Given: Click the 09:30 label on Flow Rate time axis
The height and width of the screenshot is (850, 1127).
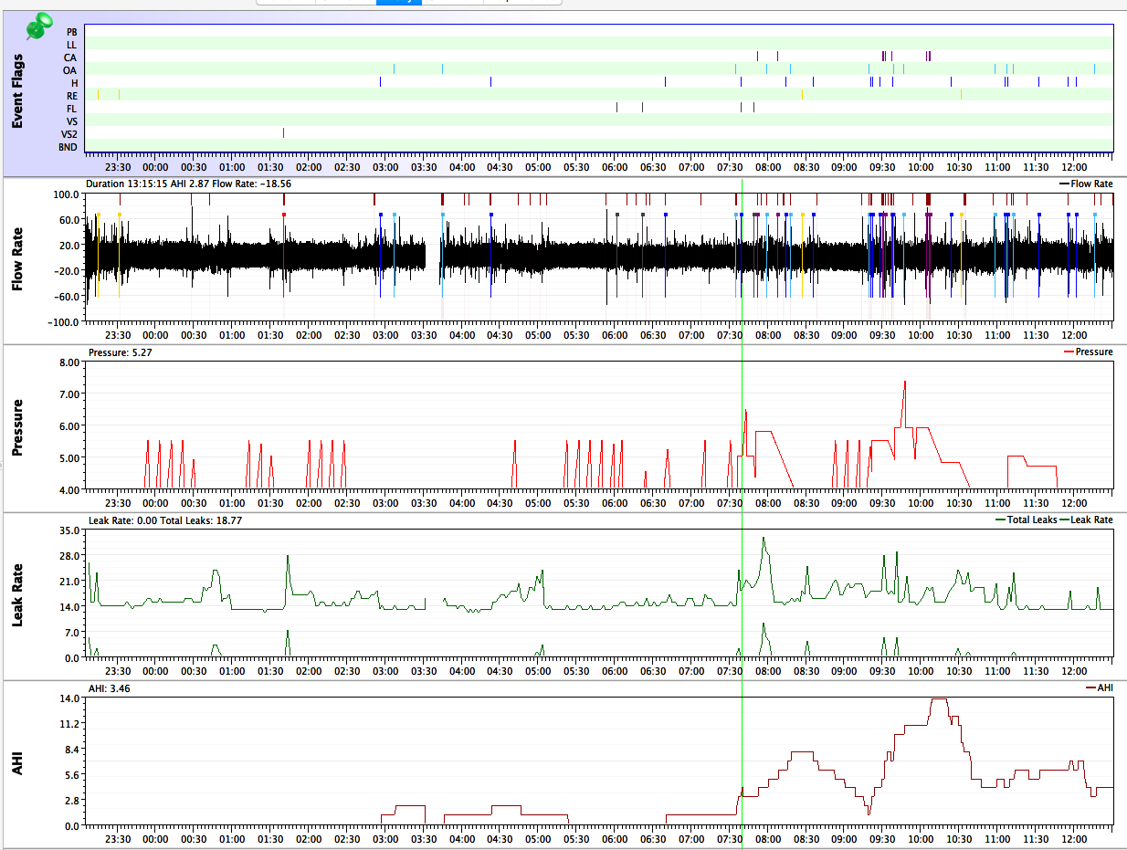Looking at the screenshot, I should point(882,335).
